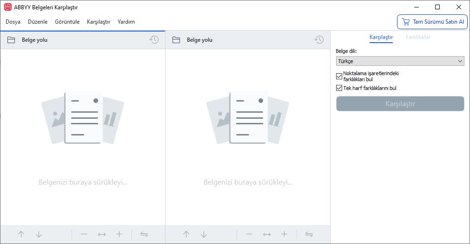Screen dimensions: 470x244
Task: Click Tam Sürümü Satın Al button
Action: [432, 22]
